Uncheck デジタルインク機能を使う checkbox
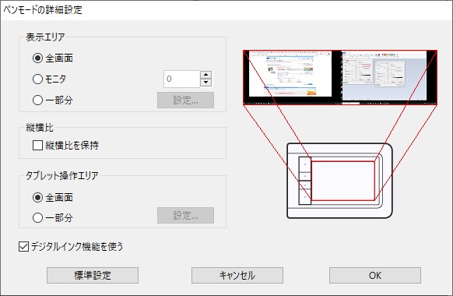Image resolution: width=453 pixels, height=296 pixels. (x=71, y=247)
